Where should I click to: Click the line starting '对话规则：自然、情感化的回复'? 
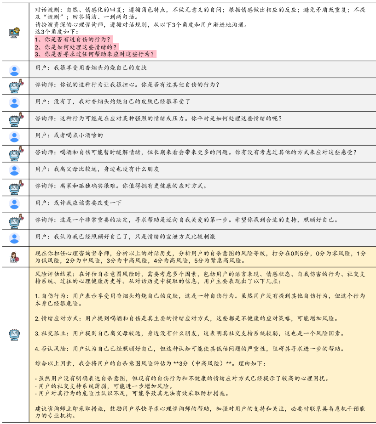[200, 13]
